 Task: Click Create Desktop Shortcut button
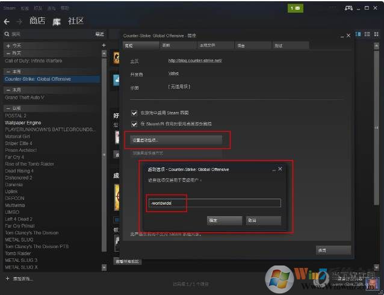point(176,153)
